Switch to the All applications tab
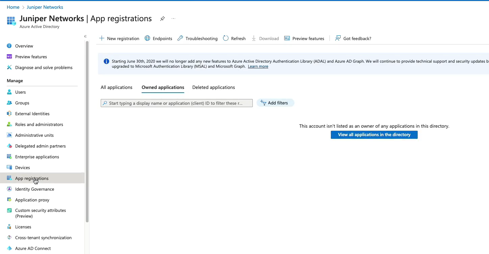This screenshot has width=489, height=254. click(117, 87)
